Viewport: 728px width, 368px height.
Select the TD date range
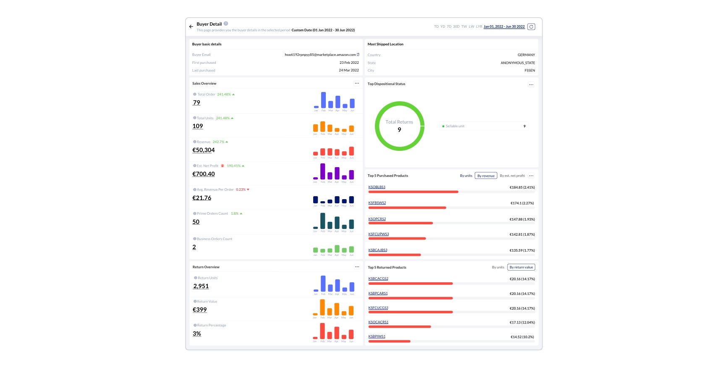point(436,26)
